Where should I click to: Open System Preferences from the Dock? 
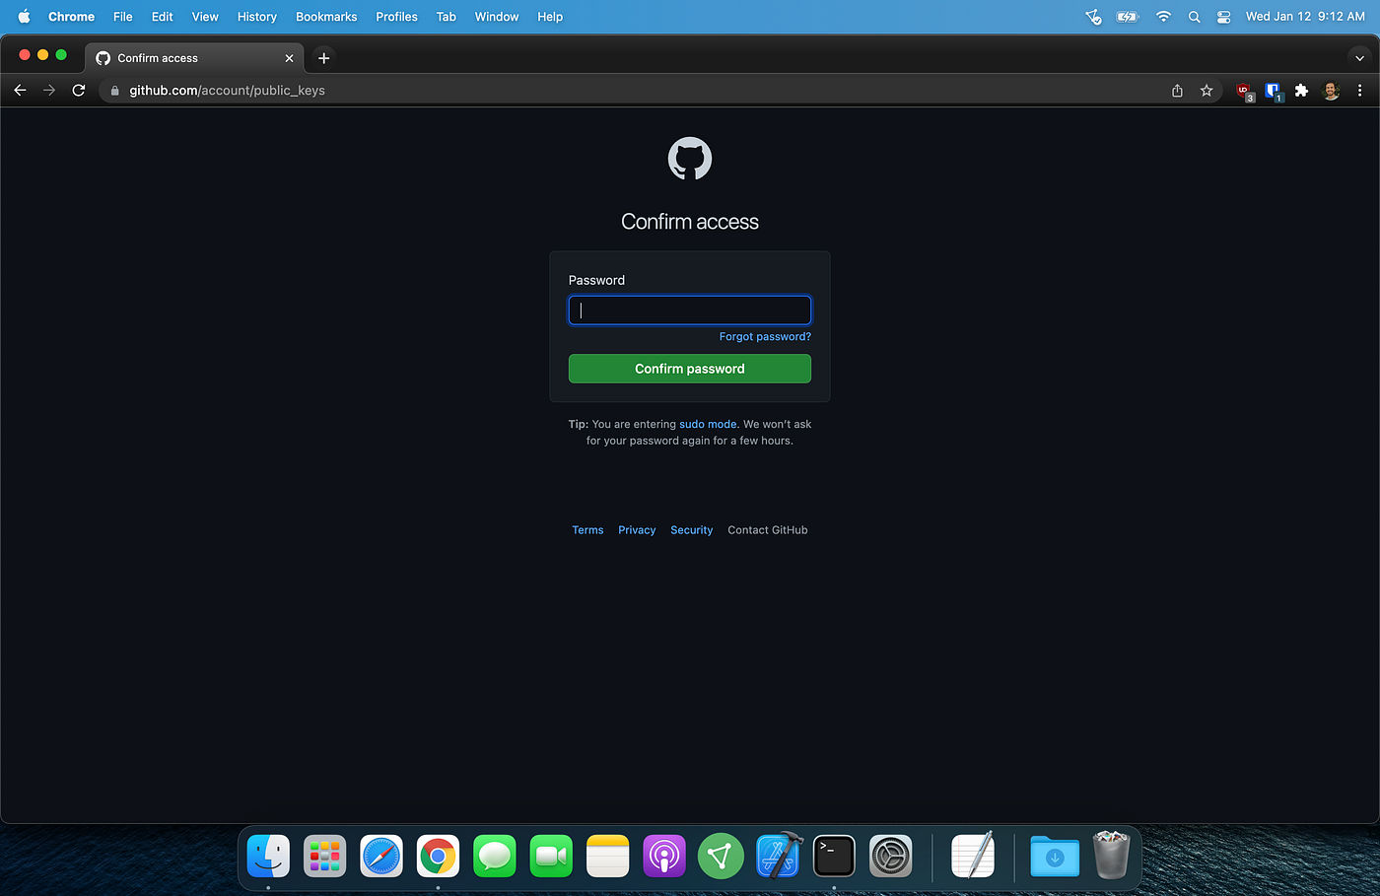coord(891,856)
